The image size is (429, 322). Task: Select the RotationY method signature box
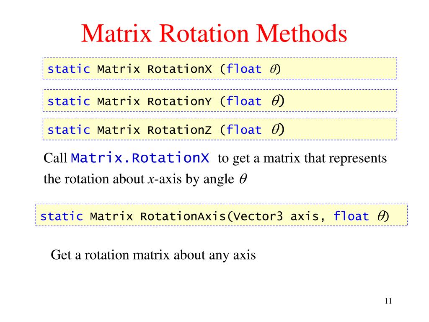tap(220, 101)
